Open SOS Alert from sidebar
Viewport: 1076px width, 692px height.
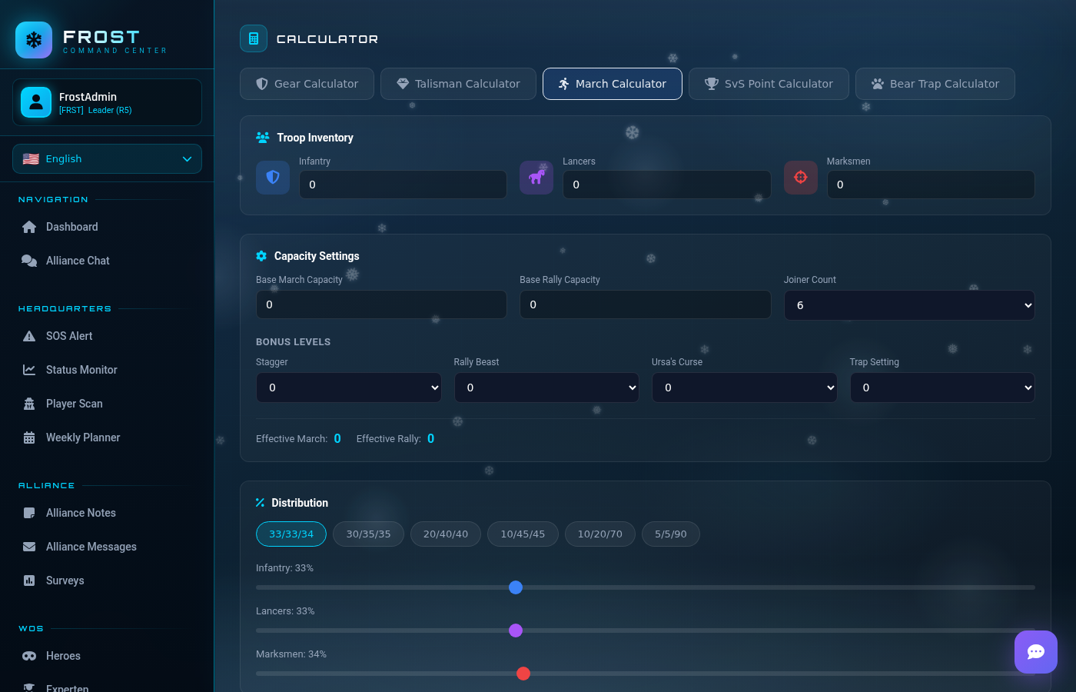click(x=69, y=336)
